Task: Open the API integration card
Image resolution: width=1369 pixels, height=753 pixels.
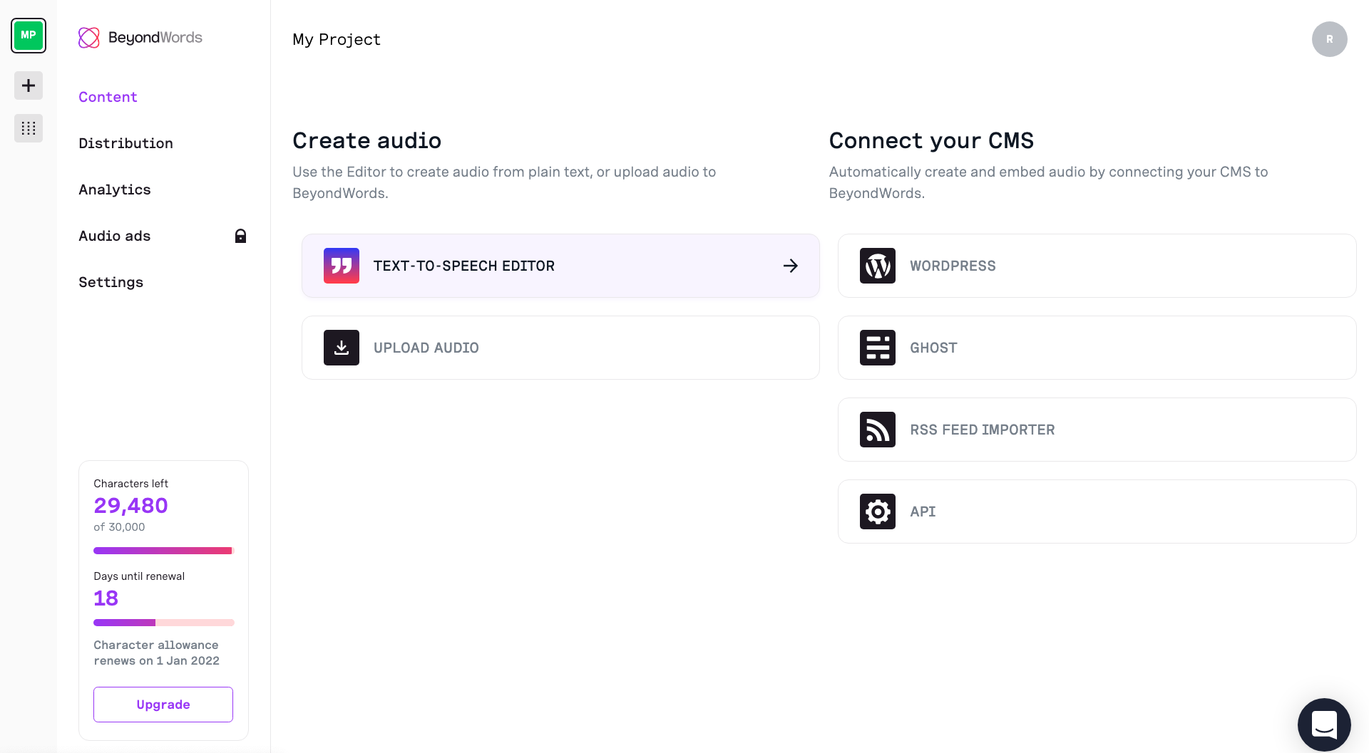Action: point(1097,511)
